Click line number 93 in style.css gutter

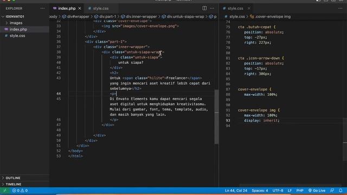(228, 120)
